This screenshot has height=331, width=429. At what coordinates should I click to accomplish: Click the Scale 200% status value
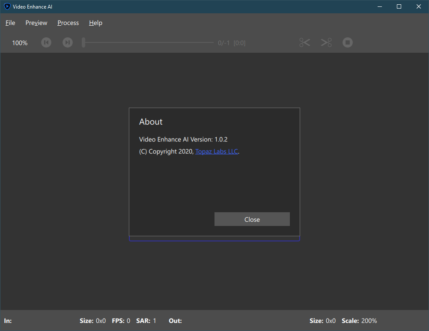pos(369,321)
